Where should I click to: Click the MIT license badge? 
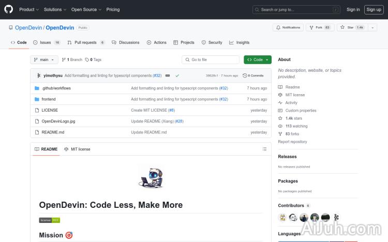click(50, 220)
